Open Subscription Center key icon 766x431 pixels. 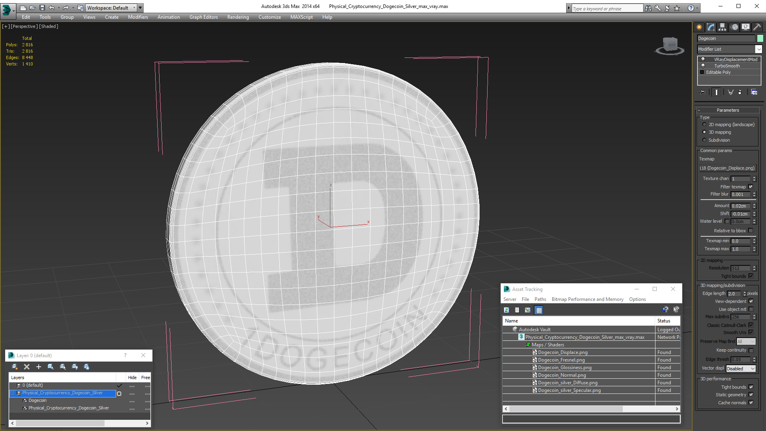[658, 8]
